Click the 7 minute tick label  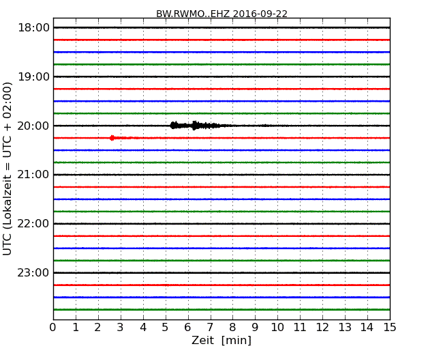pyautogui.click(x=210, y=327)
